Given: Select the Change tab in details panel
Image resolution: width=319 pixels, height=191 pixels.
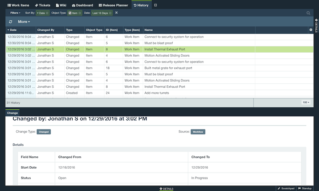Looking at the screenshot, I should click(12, 113).
